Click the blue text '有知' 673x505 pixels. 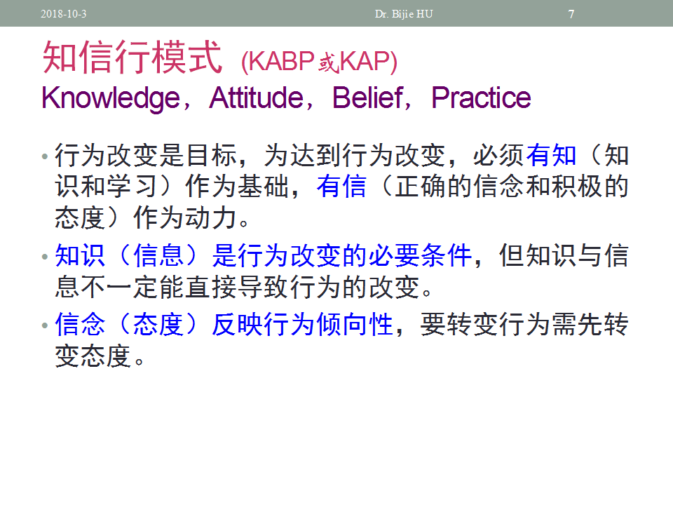tap(551, 155)
